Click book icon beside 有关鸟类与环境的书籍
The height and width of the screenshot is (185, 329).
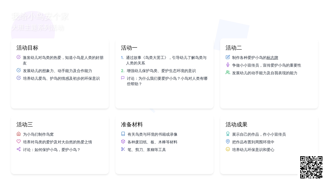coord(123,134)
